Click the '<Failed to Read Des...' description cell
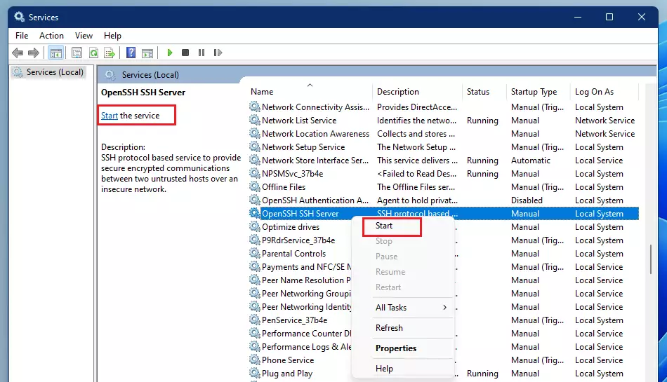 (x=416, y=174)
